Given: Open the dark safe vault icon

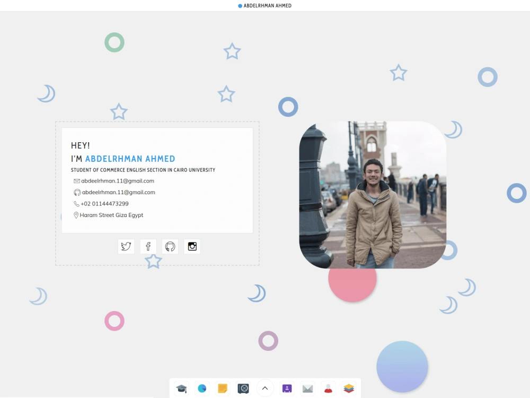Looking at the screenshot, I should pos(243,388).
